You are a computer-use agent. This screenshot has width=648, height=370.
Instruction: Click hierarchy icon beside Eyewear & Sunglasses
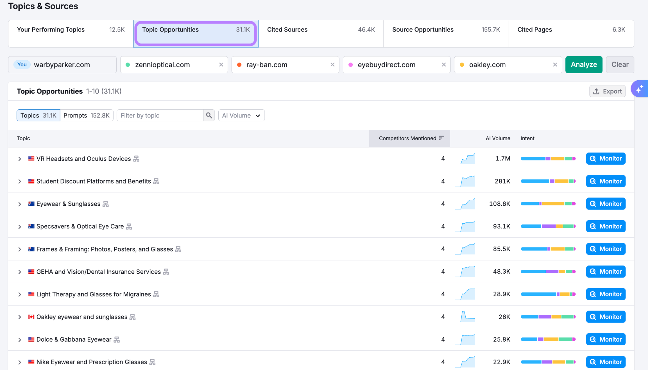click(106, 204)
